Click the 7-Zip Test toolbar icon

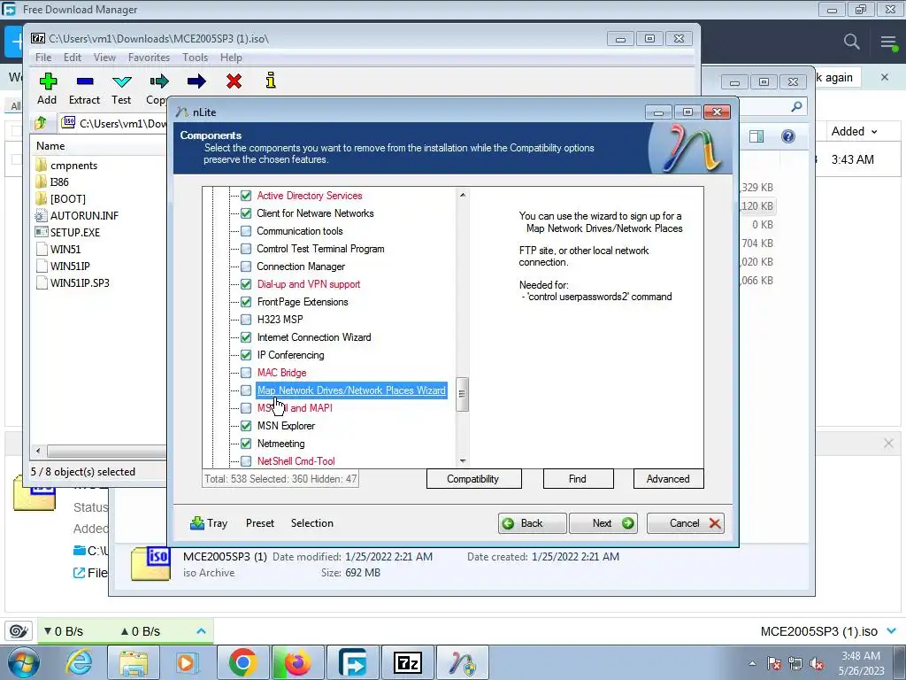pyautogui.click(x=121, y=81)
